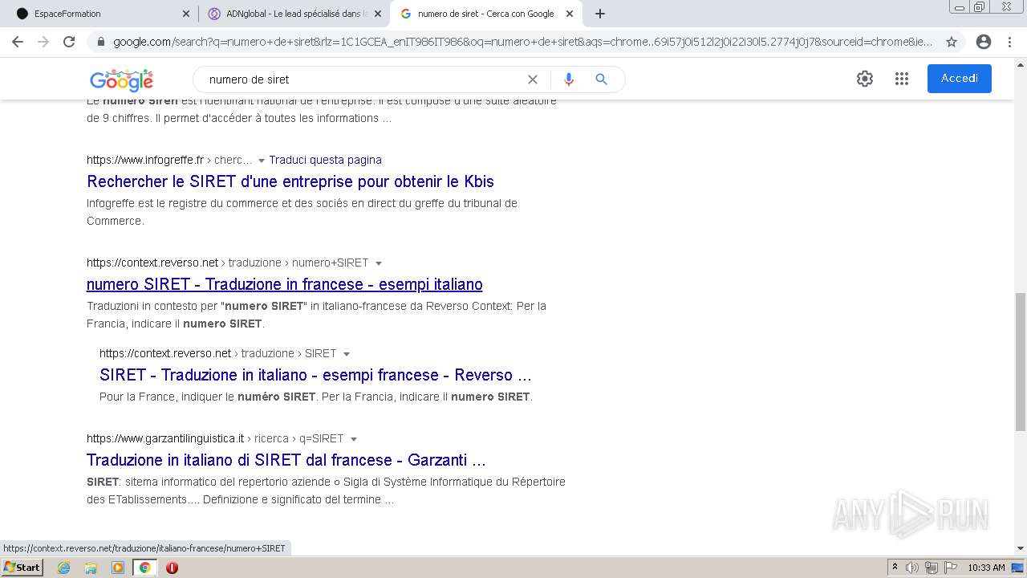Start voice search with the microphone icon
1027x578 pixels.
pyautogui.click(x=569, y=79)
